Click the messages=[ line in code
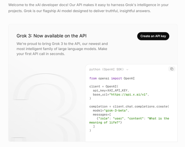 pyautogui.click(x=102, y=114)
